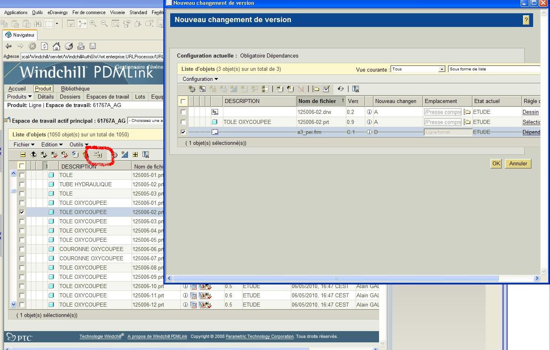Check the box for COURONNE OXYCOUPEE 125006-06 row
The width and height of the screenshot is (550, 350).
point(22,249)
